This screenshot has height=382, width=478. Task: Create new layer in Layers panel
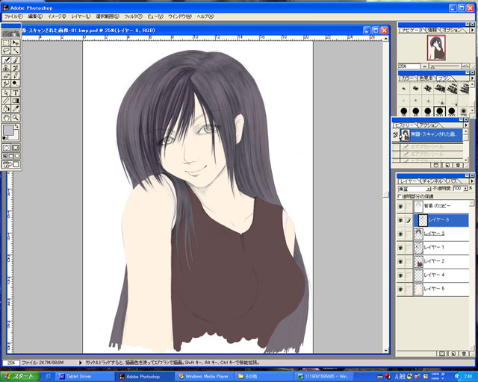coord(453,354)
